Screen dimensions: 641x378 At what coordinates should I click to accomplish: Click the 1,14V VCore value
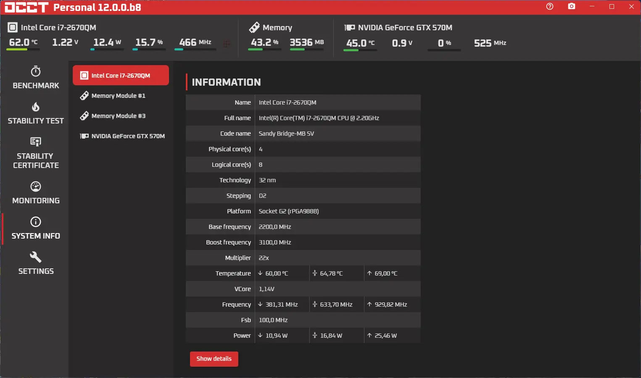266,289
